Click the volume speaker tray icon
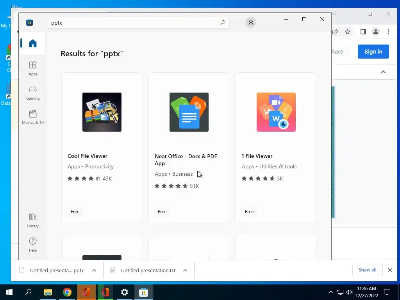Viewport: 400px width, 300px height. pos(349,292)
